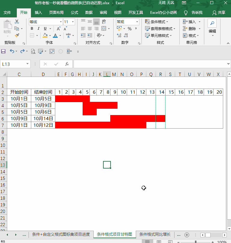
Task: Align cell text right
Action: [96, 29]
